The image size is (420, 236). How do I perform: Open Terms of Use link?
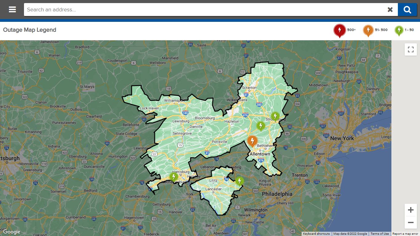coord(379,234)
